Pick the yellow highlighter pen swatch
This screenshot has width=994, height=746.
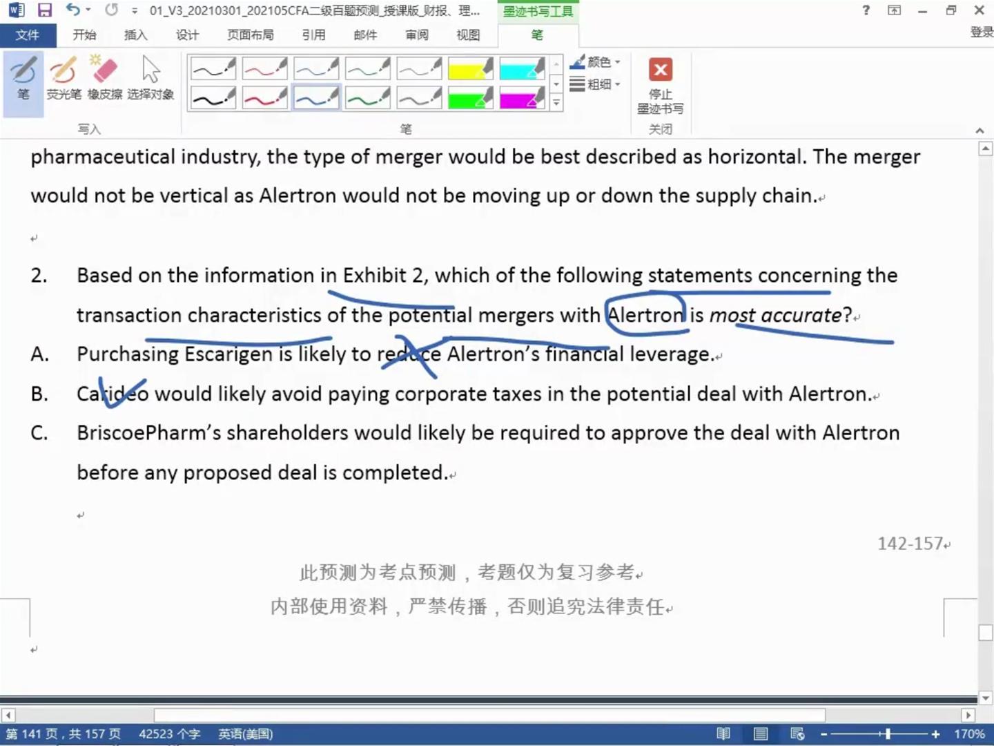[470, 68]
